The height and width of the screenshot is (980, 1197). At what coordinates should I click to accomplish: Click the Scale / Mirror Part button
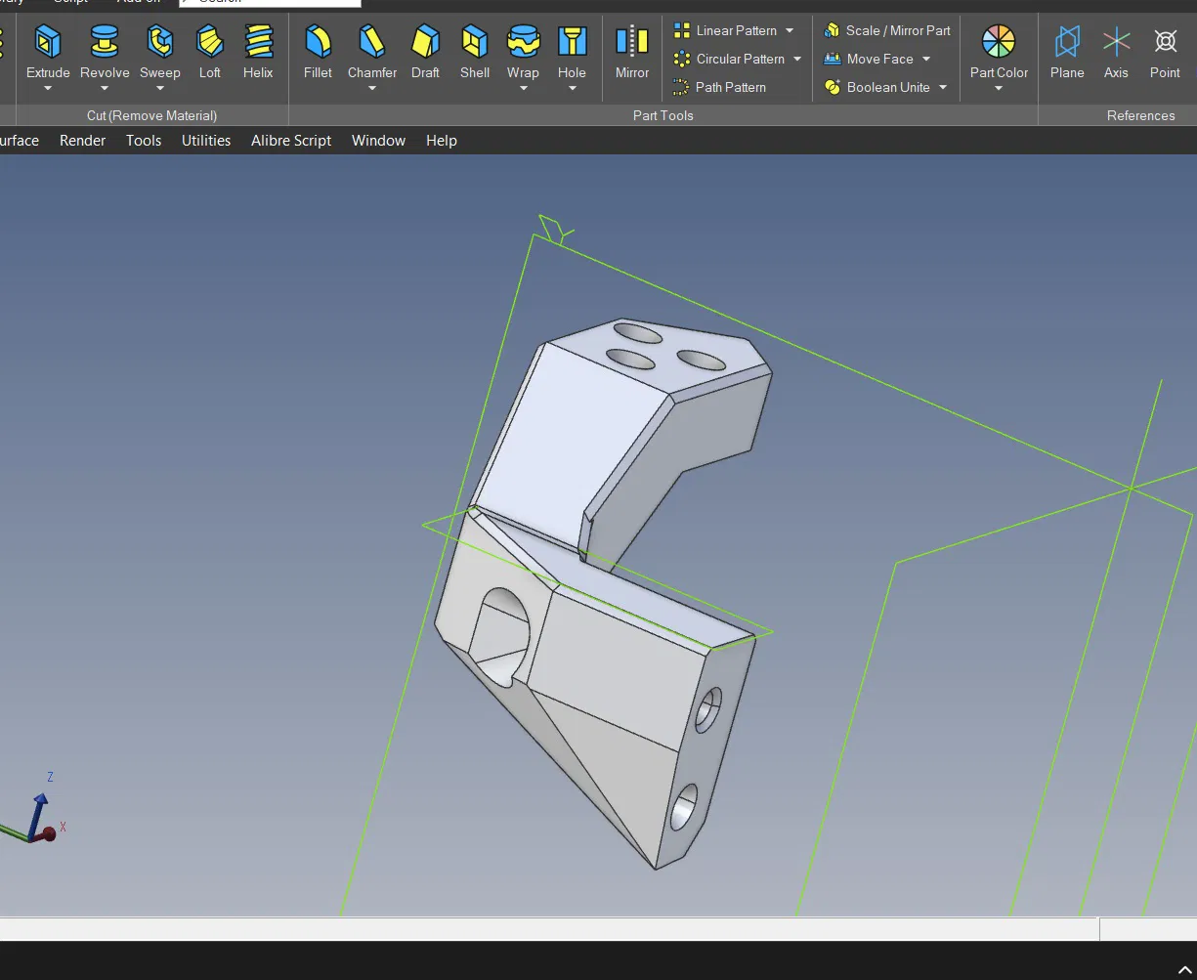(x=887, y=31)
